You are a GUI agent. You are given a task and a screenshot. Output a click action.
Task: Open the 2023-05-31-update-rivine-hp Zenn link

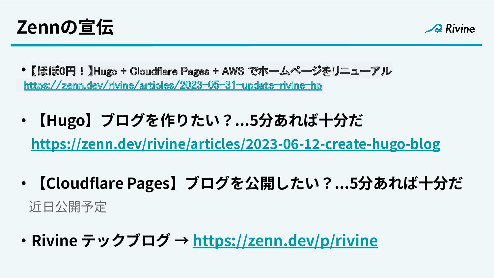pos(173,85)
